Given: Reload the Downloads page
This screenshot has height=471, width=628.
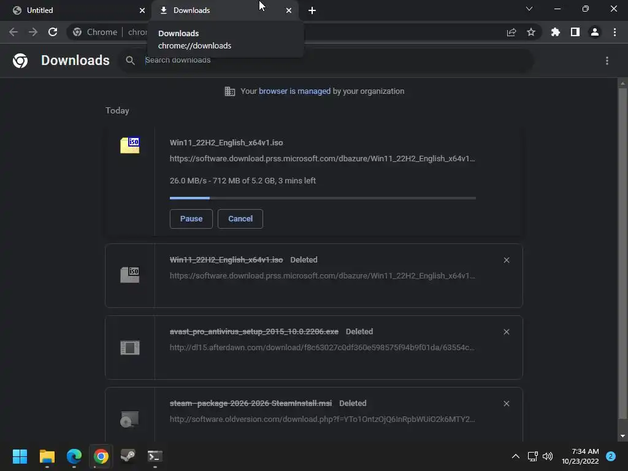Looking at the screenshot, I should pos(53,32).
